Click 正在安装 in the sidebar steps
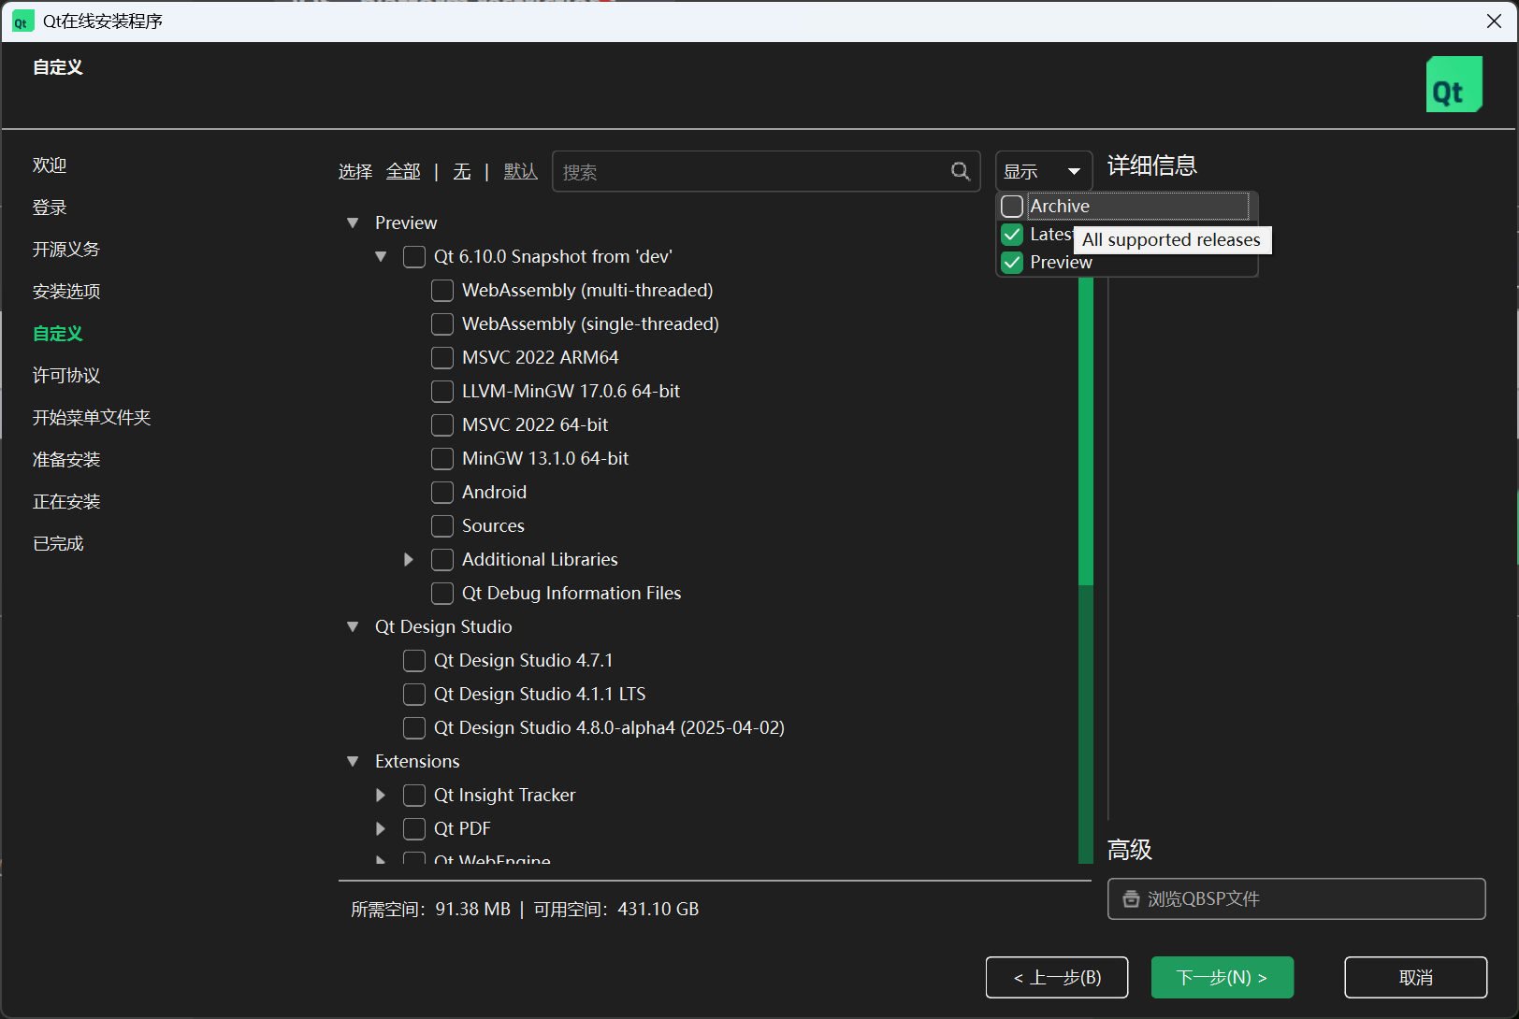Screen dimensions: 1519x1019 (66, 502)
